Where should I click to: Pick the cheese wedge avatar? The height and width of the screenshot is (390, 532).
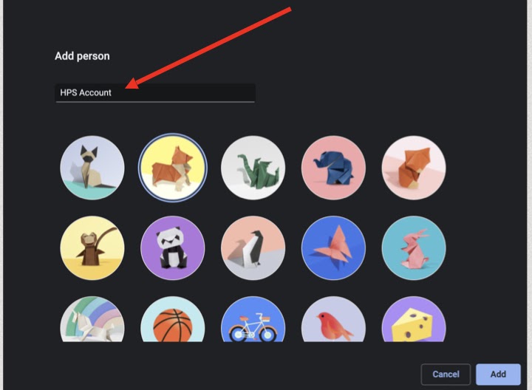[x=414, y=321]
